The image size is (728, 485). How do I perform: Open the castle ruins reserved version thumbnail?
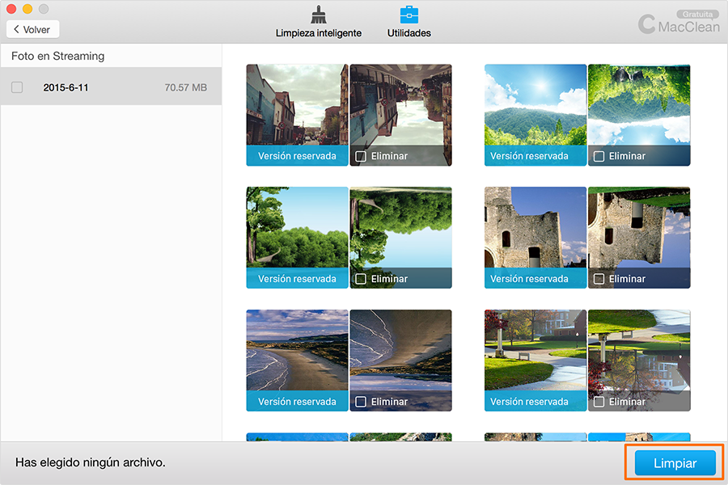535,230
